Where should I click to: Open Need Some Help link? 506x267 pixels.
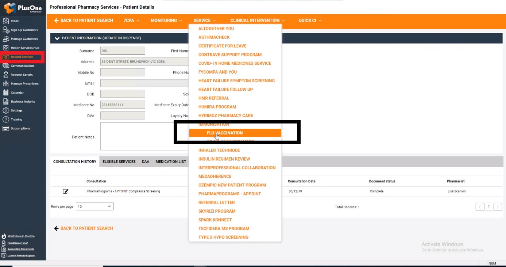18,243
